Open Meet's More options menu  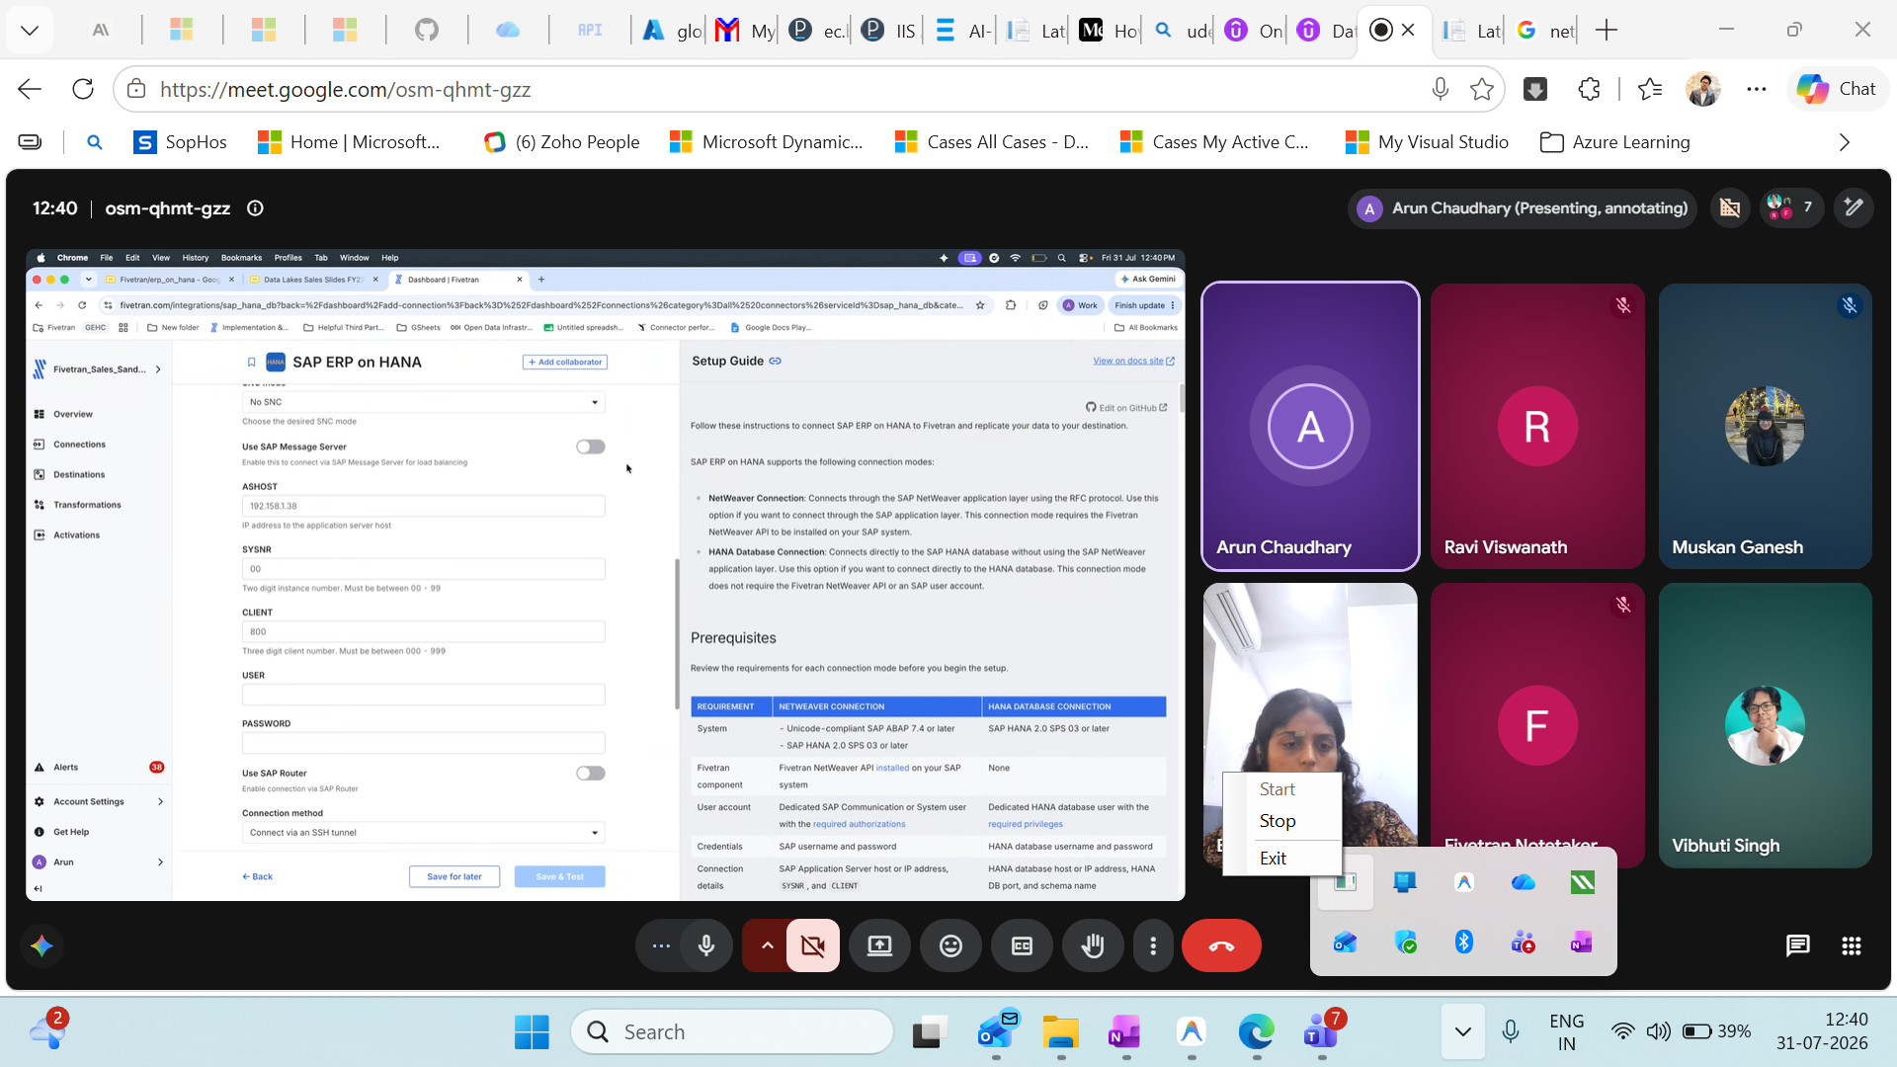tap(1153, 946)
